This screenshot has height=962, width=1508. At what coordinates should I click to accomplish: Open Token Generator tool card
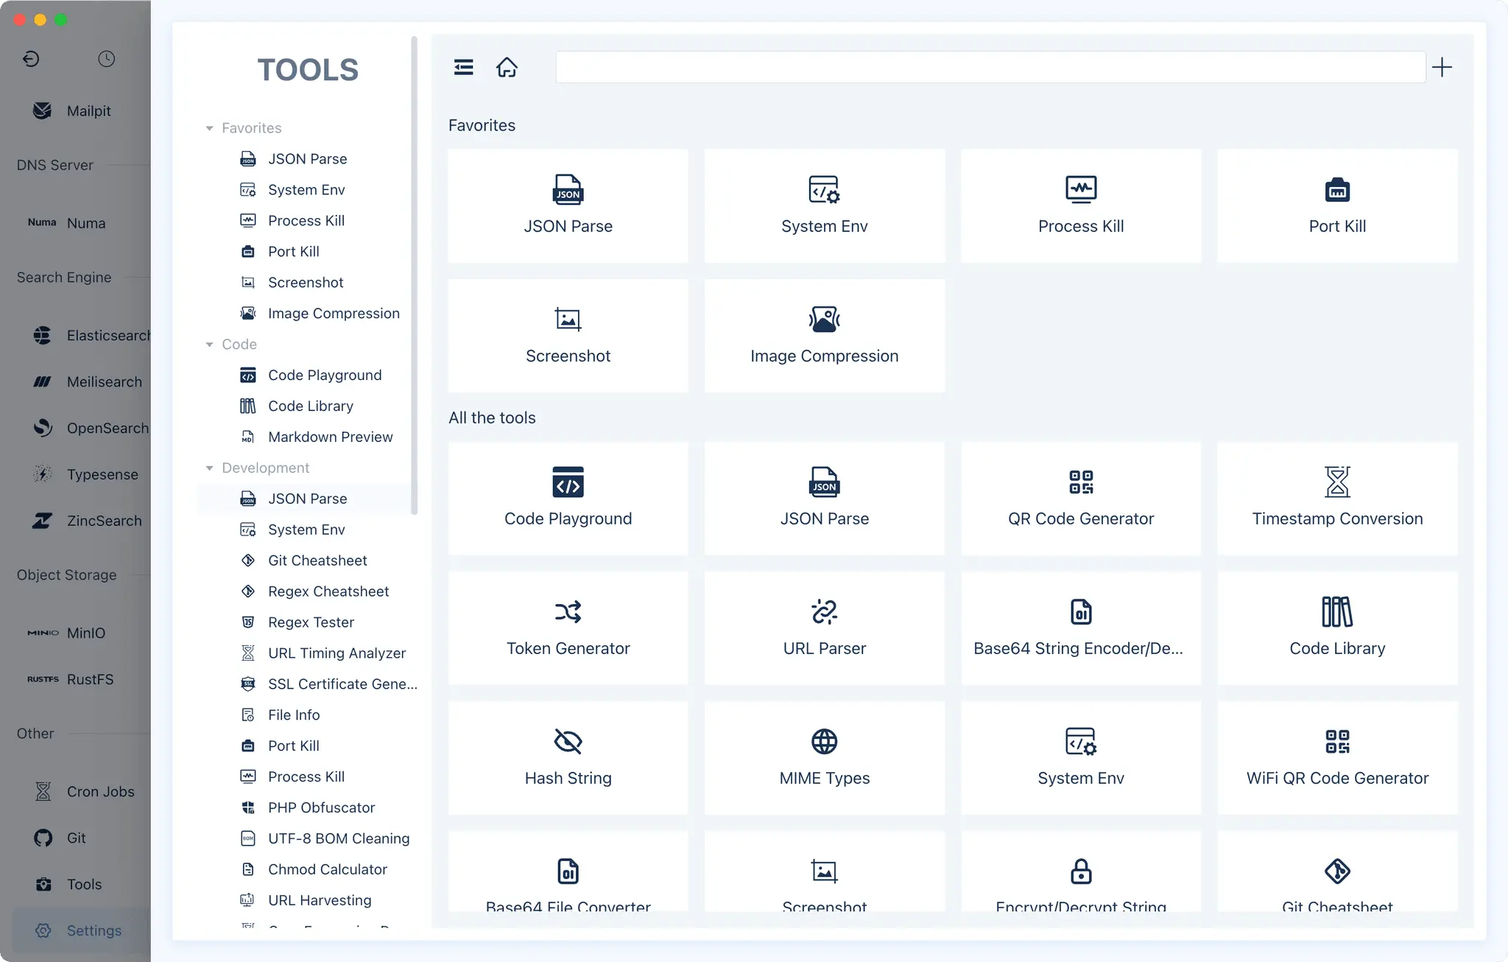pyautogui.click(x=568, y=628)
